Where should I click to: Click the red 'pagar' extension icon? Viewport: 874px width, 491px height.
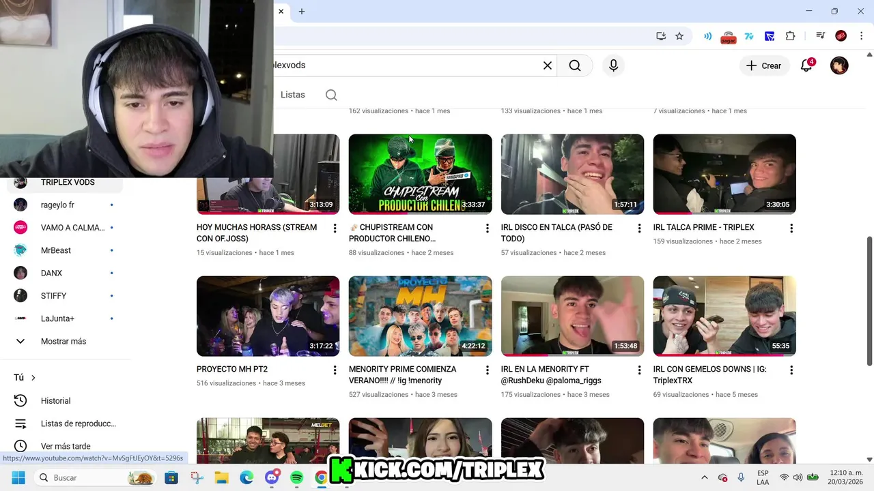pos(728,37)
